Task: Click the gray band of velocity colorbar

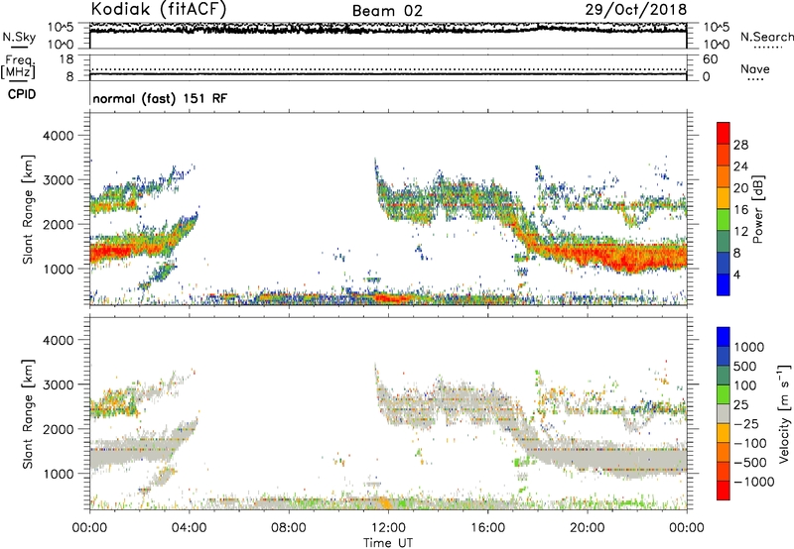Action: [x=724, y=414]
